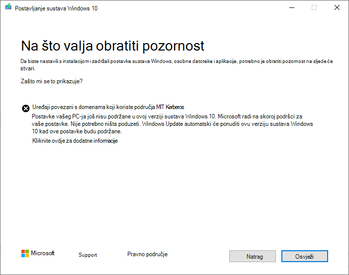Image resolution: width=349 pixels, height=275 pixels.
Task: Open the 'Pravno područje' link
Action: click(x=147, y=254)
